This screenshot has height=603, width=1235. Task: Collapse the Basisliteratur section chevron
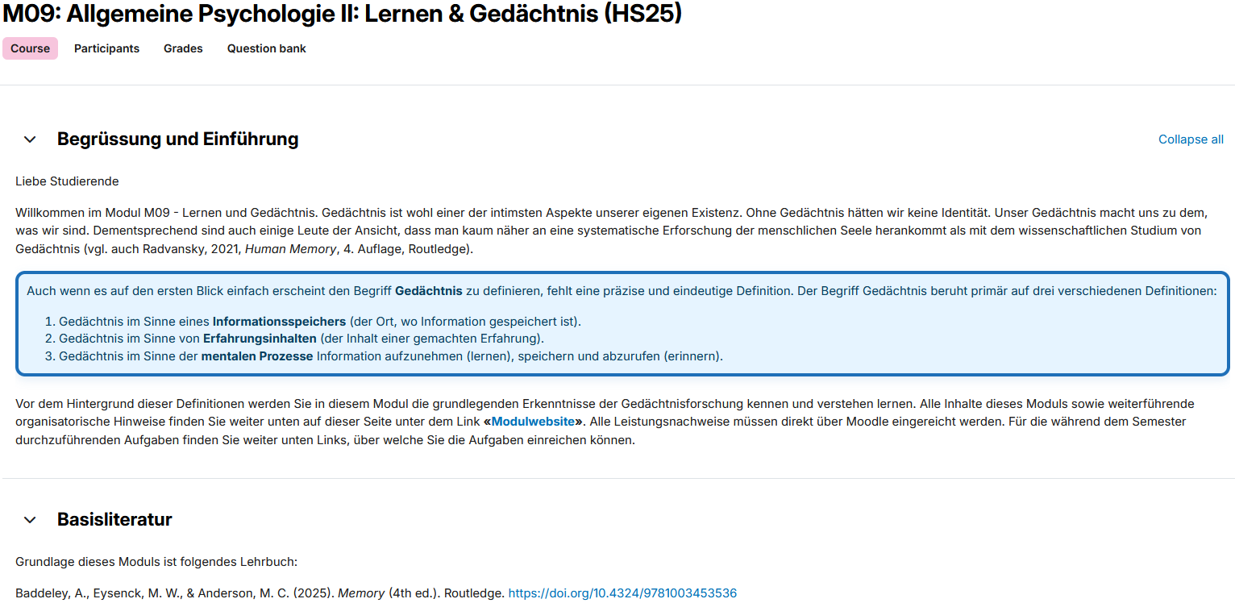point(30,520)
